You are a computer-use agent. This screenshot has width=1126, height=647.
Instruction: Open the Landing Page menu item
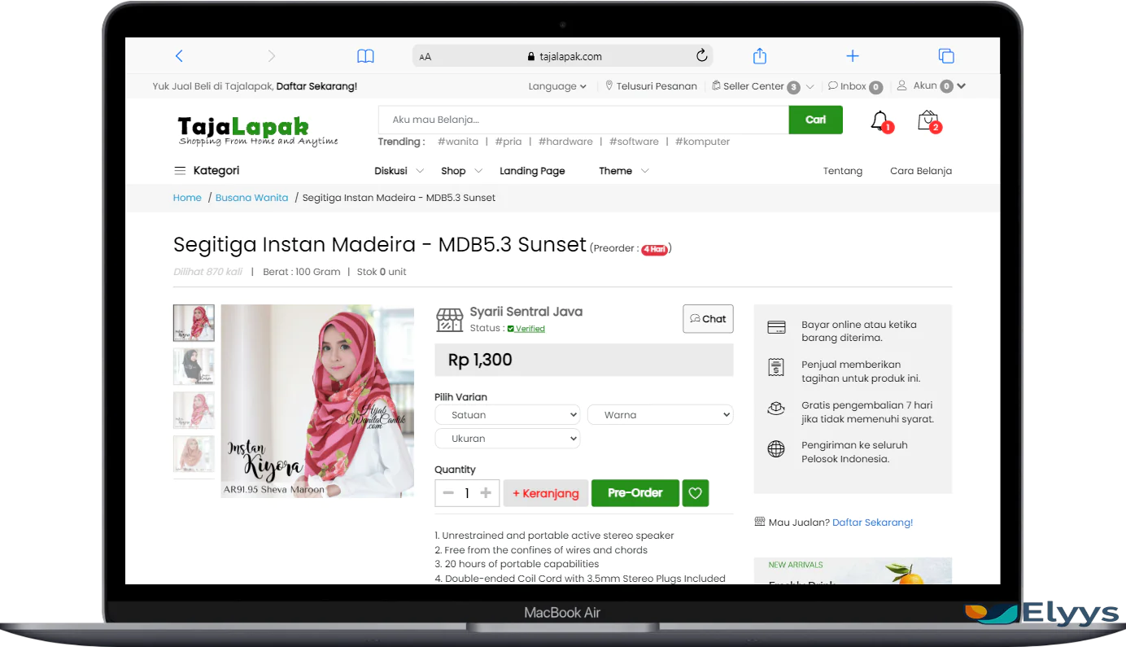coord(532,171)
